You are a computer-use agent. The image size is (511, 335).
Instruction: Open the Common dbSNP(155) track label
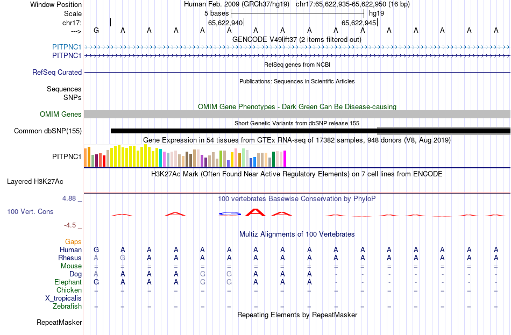tap(48, 131)
